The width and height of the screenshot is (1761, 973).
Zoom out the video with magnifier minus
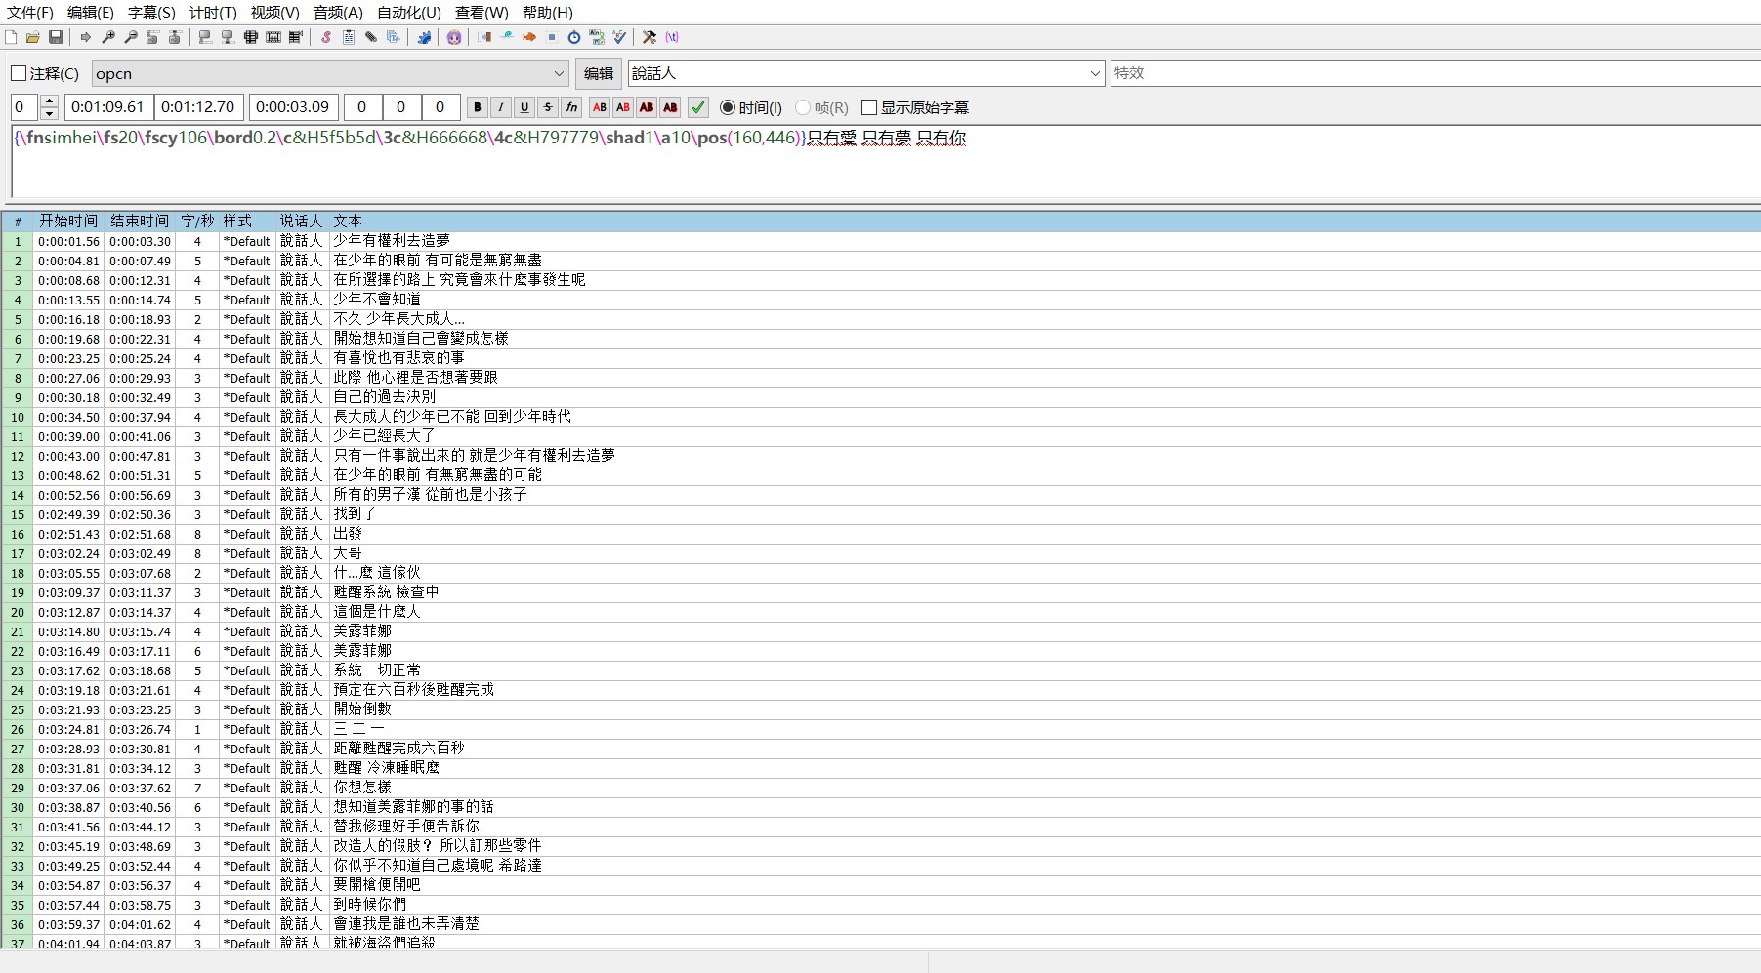[131, 37]
